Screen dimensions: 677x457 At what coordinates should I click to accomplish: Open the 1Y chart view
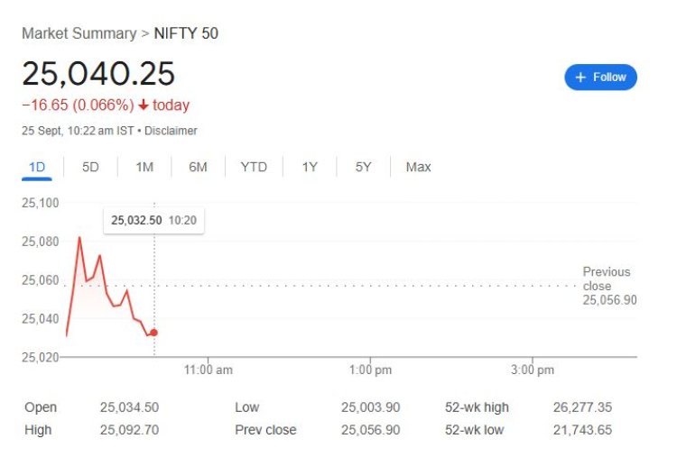coord(310,167)
